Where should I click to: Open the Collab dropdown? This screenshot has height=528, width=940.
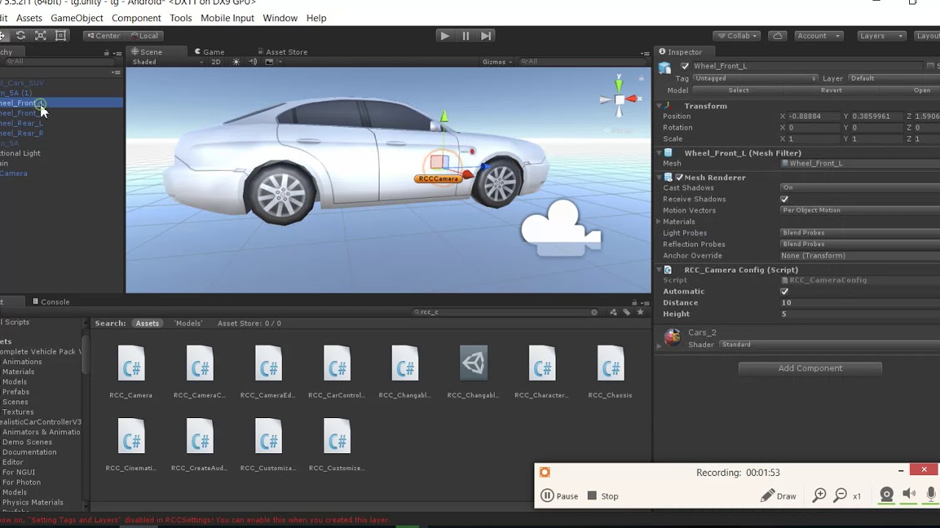coord(738,35)
